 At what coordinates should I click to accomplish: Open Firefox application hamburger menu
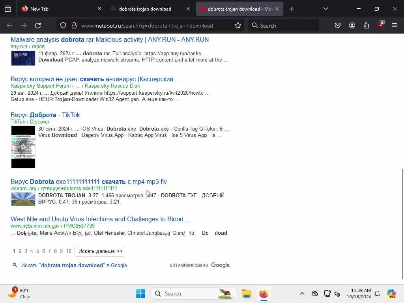395,26
